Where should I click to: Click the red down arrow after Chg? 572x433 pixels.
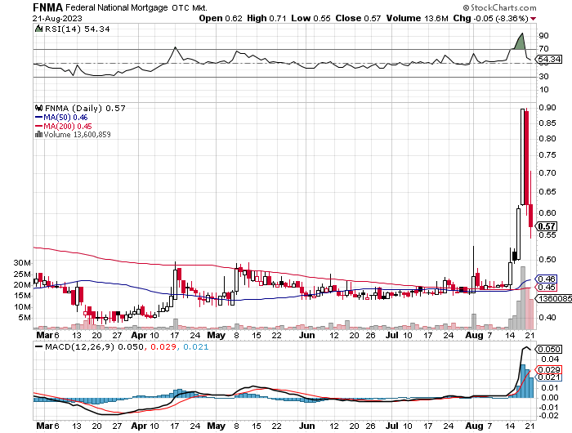click(534, 19)
